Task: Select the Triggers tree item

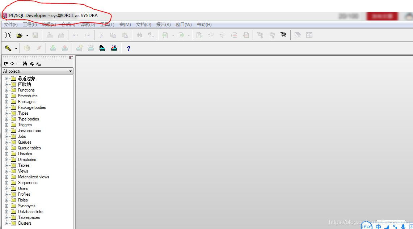Action: (x=25, y=125)
